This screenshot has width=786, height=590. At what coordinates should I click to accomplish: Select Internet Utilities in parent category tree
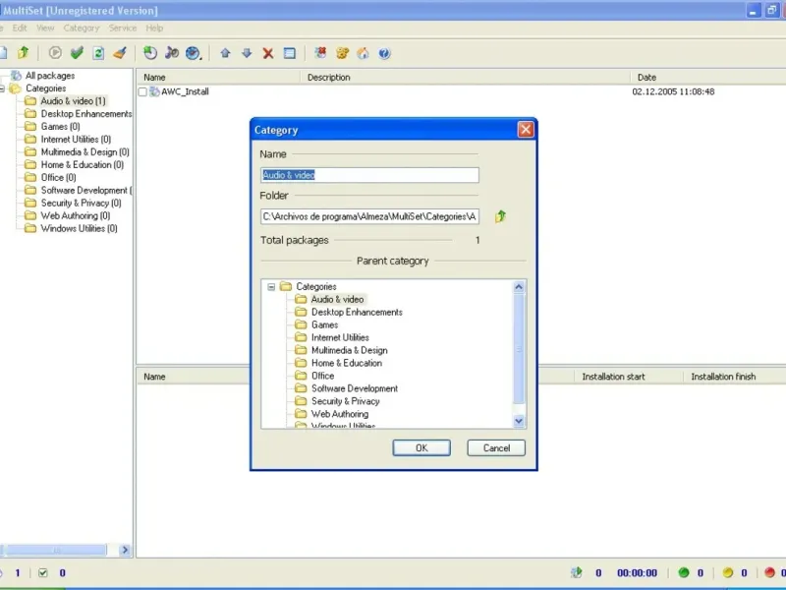[340, 337]
